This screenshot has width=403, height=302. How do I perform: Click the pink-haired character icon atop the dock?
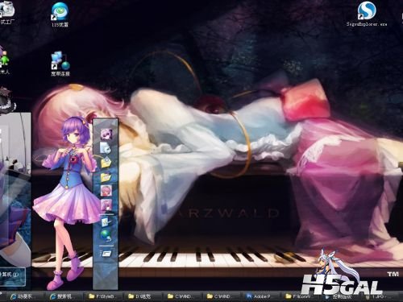(x=106, y=134)
